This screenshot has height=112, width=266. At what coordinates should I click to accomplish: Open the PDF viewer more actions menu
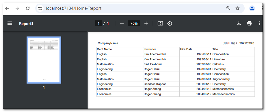pyautogui.click(x=260, y=24)
